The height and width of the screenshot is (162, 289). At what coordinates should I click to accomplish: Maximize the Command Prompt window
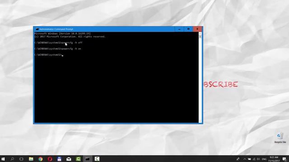point(188,29)
